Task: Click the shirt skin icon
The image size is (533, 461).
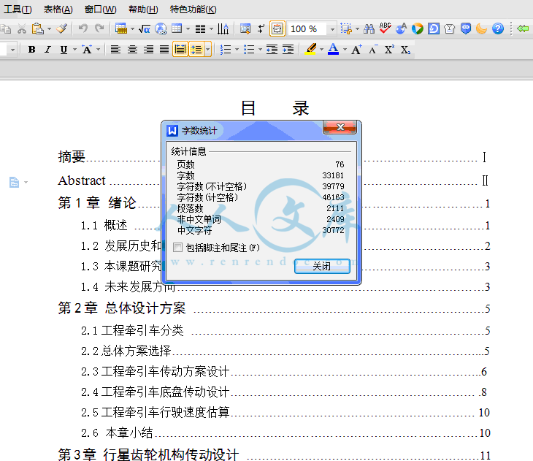Action: tap(449, 29)
